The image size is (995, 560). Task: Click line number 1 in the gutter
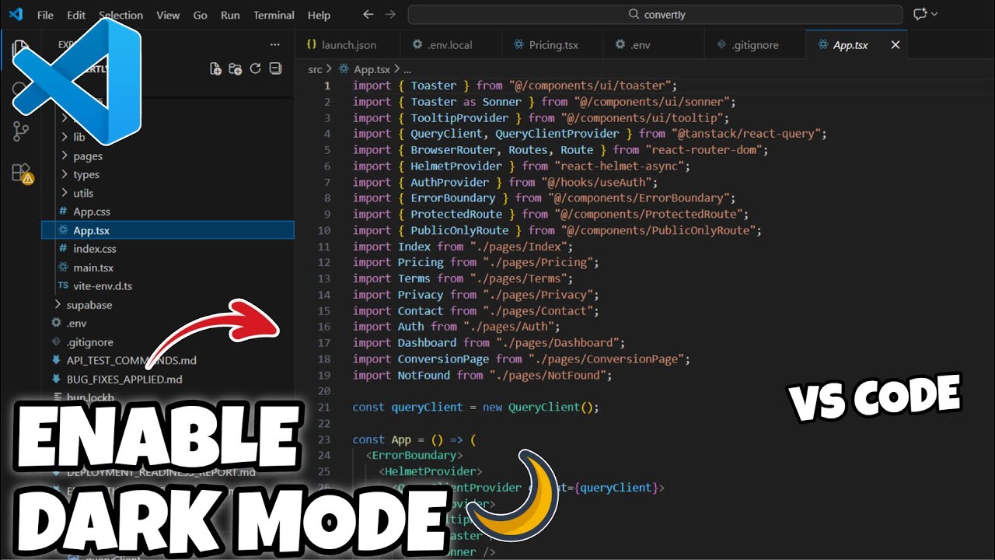point(327,86)
